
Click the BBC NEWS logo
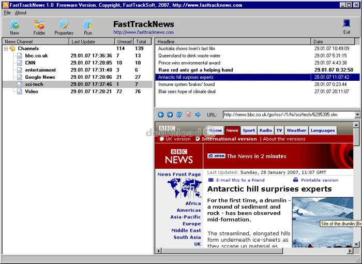point(179,156)
